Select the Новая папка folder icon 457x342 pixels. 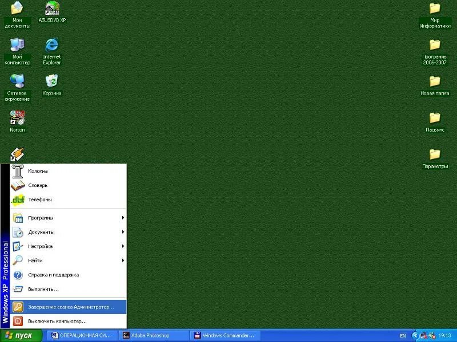point(435,85)
